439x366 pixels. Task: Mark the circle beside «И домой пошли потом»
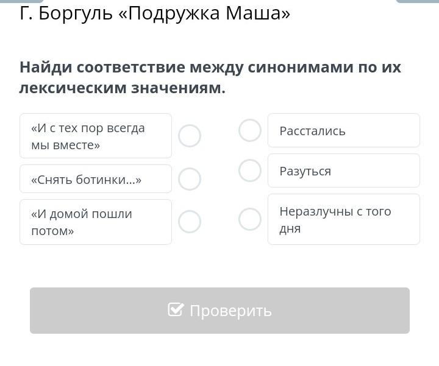pos(190,222)
